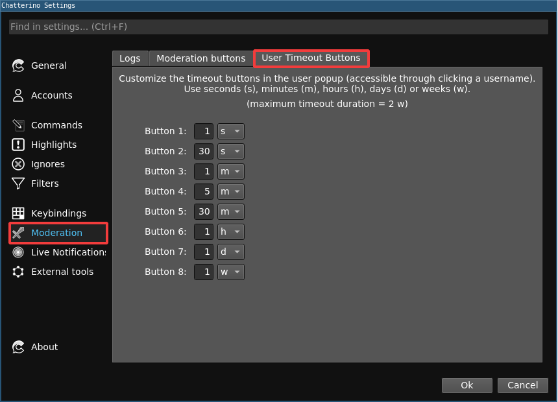Click Button 4 duration field
Image resolution: width=558 pixels, height=402 pixels.
(204, 191)
